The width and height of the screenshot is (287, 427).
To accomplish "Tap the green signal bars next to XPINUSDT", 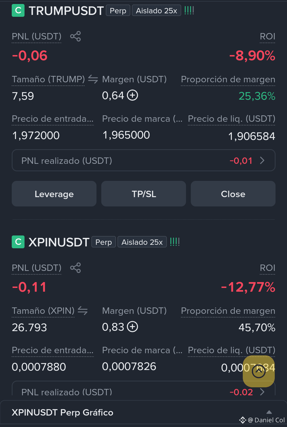I will pos(175,242).
